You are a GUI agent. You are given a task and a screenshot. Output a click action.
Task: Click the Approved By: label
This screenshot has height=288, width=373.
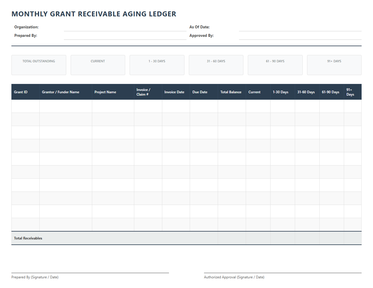coord(201,35)
